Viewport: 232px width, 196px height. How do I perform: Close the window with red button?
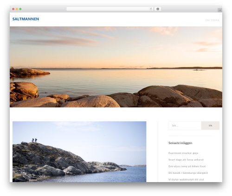[x=13, y=9]
